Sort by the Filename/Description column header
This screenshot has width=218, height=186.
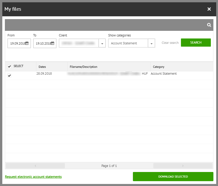[x=83, y=67]
